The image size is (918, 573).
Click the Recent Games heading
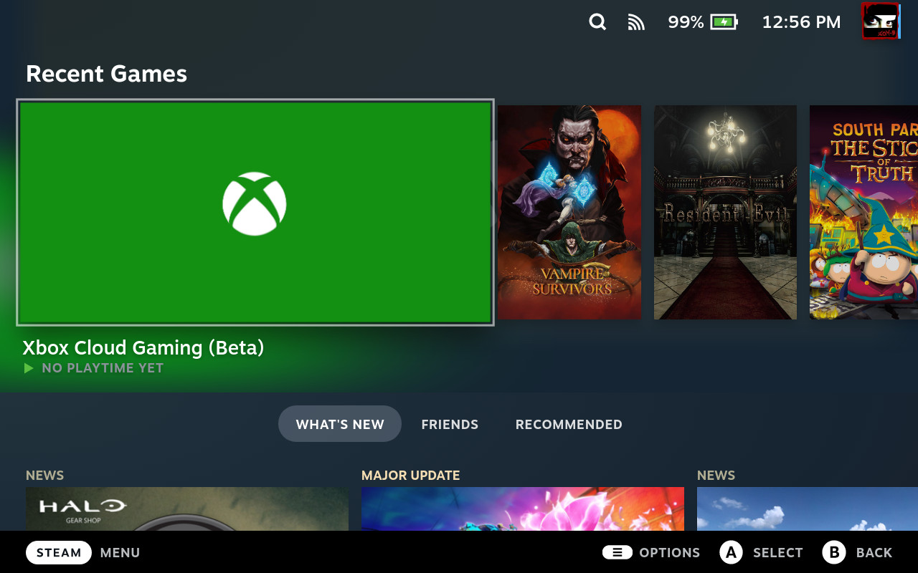pos(106,74)
